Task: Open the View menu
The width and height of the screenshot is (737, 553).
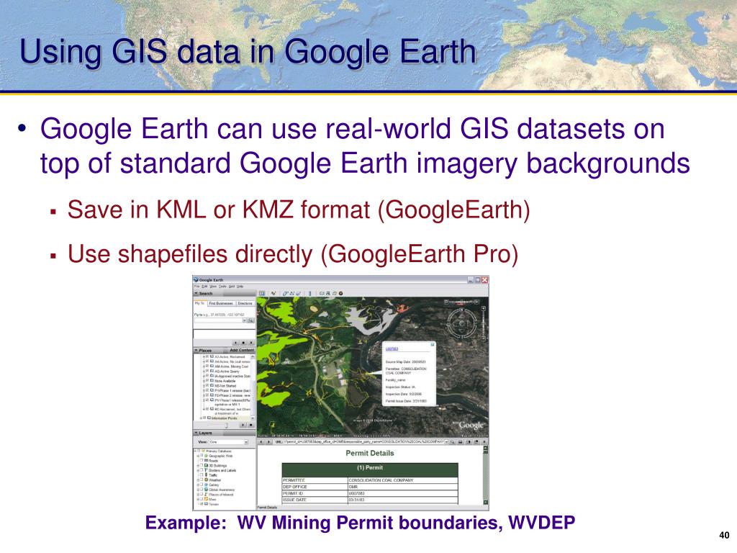Action: [x=213, y=287]
